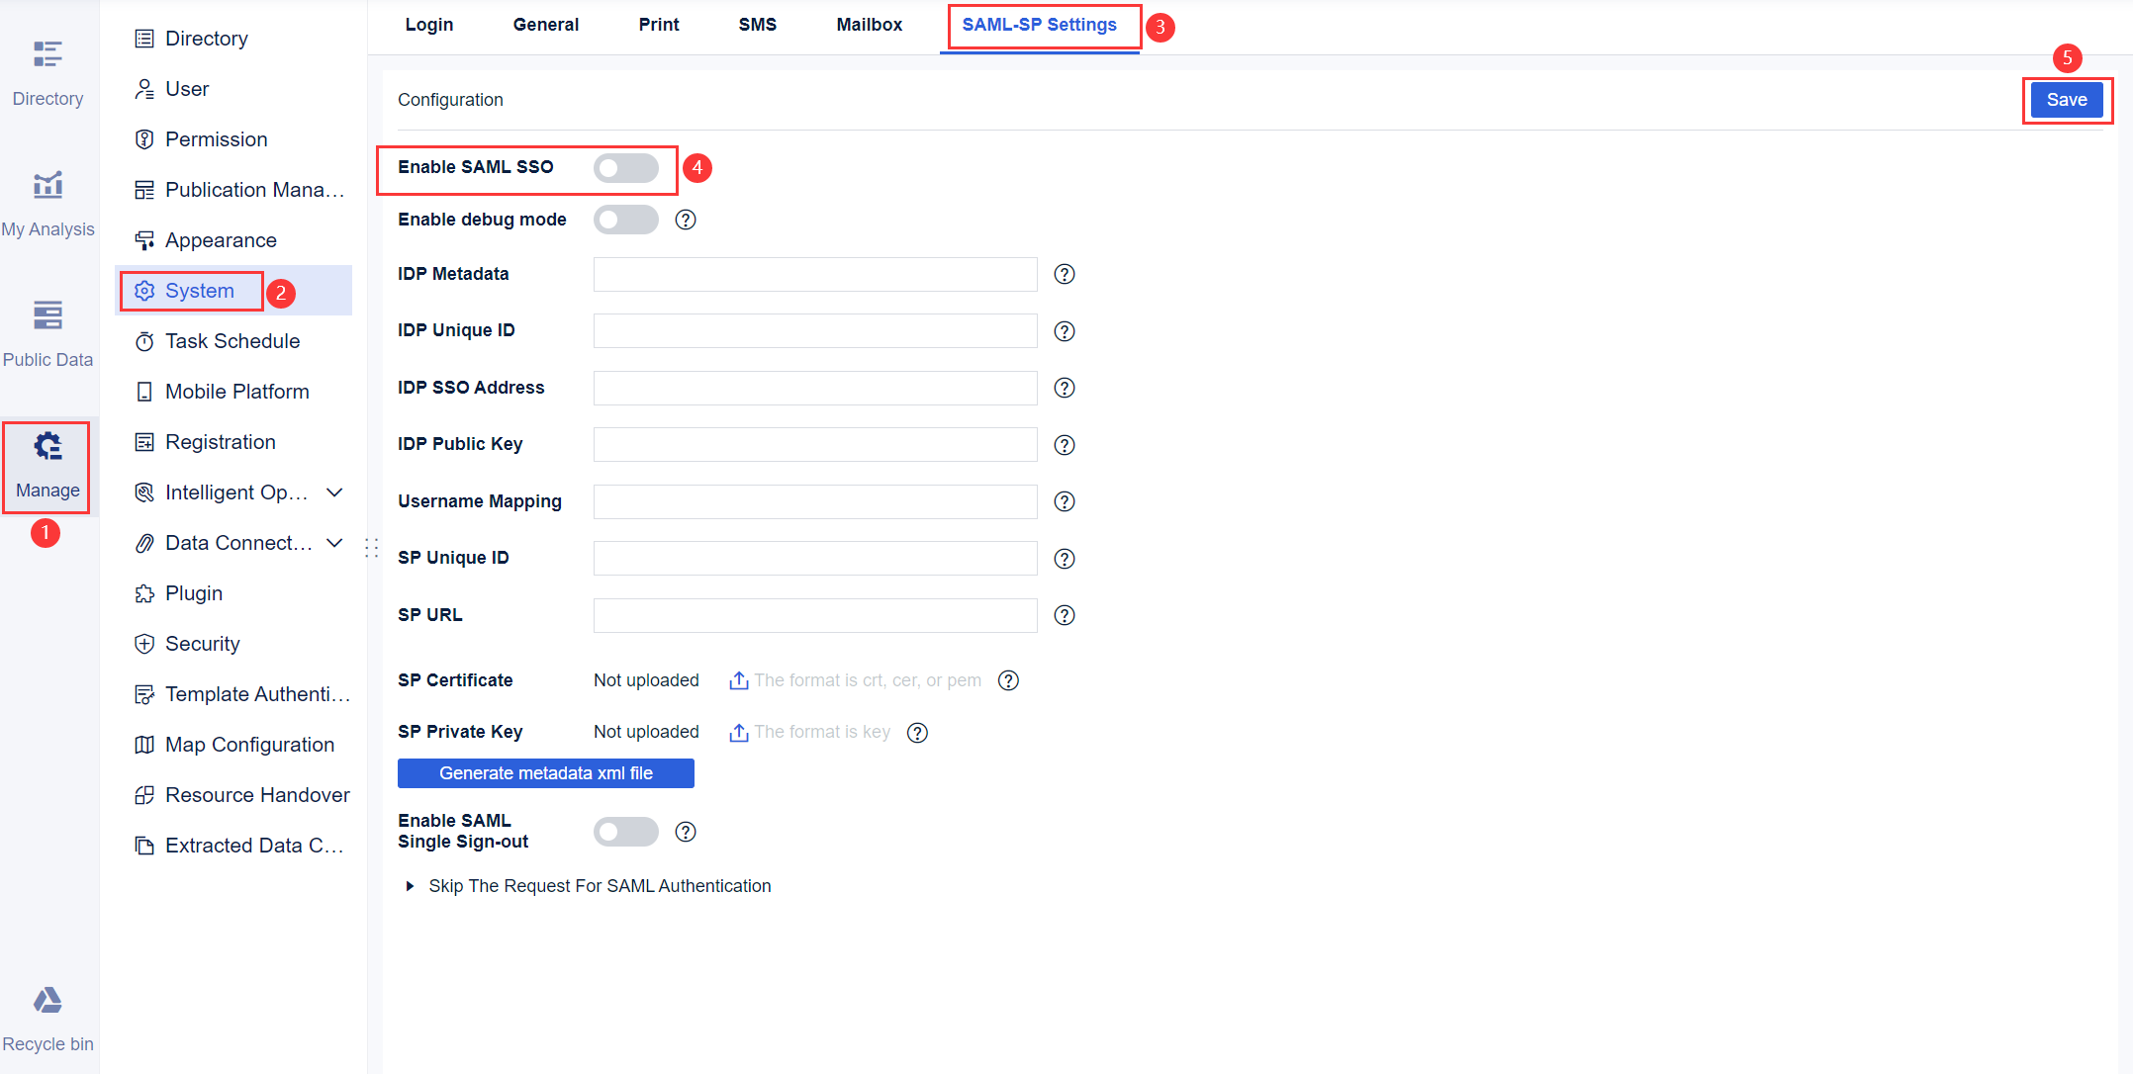
Task: Enable SAML Single Sign-out switch
Action: tap(625, 831)
